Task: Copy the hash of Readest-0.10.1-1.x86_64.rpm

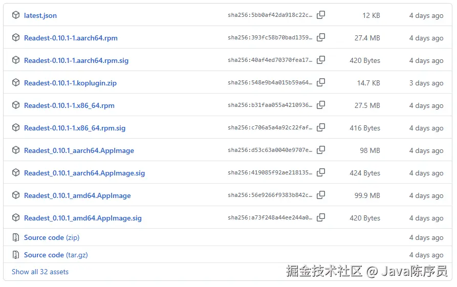Action: 321,105
